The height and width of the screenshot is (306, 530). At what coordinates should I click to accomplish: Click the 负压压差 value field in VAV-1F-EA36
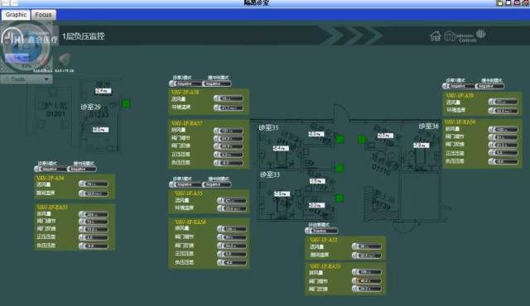pos(232,262)
